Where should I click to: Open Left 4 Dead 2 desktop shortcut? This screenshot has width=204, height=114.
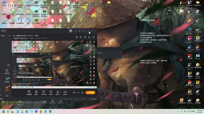pos(189,22)
